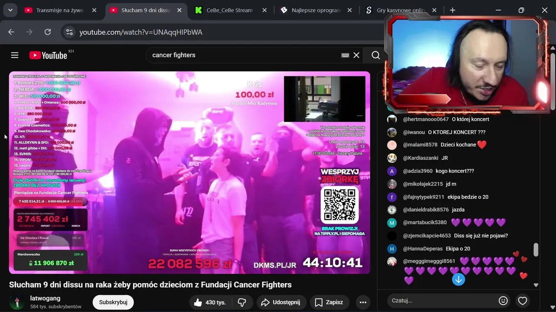Click the chat scrollbar thumb
This screenshot has height=312, width=556.
pos(536,250)
